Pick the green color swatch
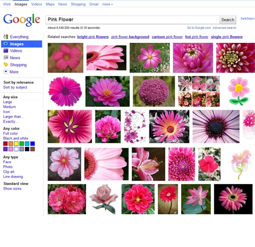 (21, 143)
